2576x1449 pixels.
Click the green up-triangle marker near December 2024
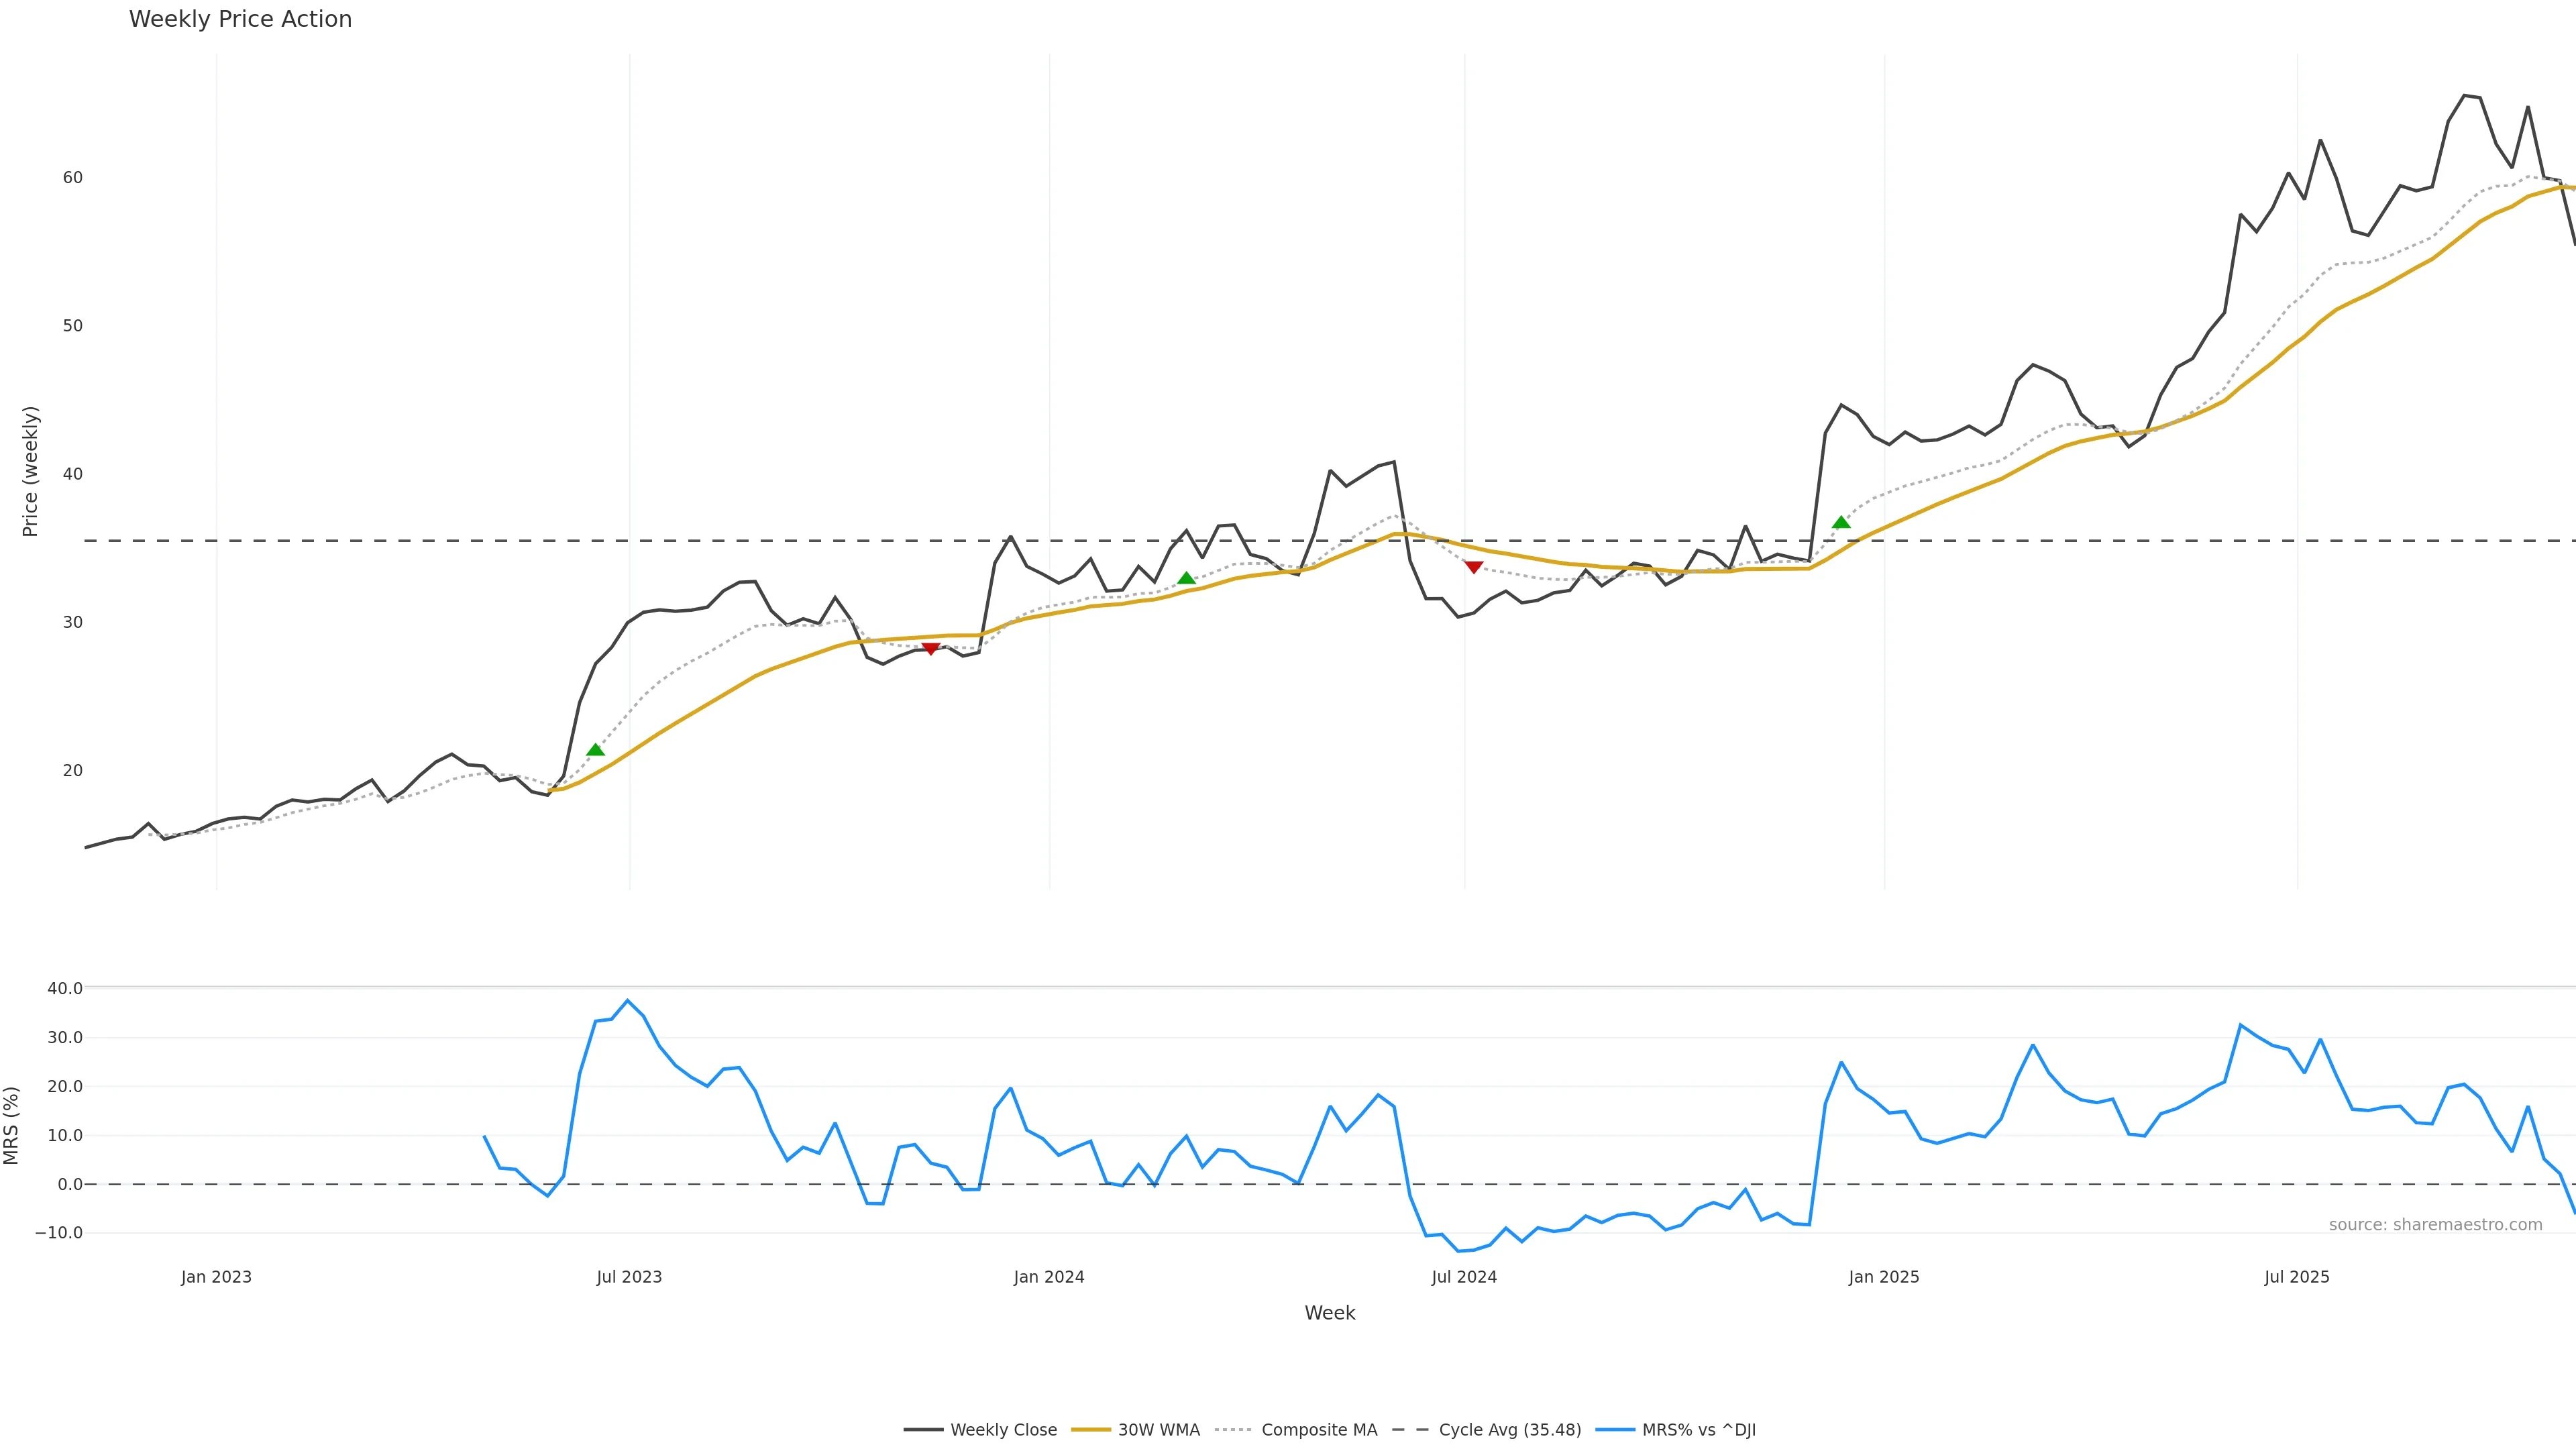point(1841,522)
